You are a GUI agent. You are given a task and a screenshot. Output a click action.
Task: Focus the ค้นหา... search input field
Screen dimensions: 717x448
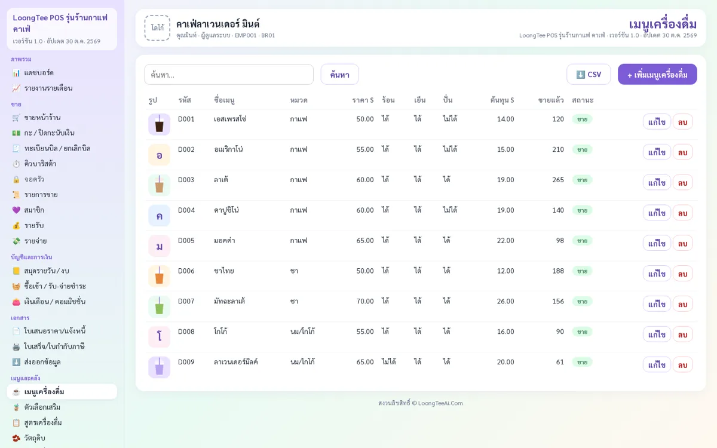[x=229, y=75]
